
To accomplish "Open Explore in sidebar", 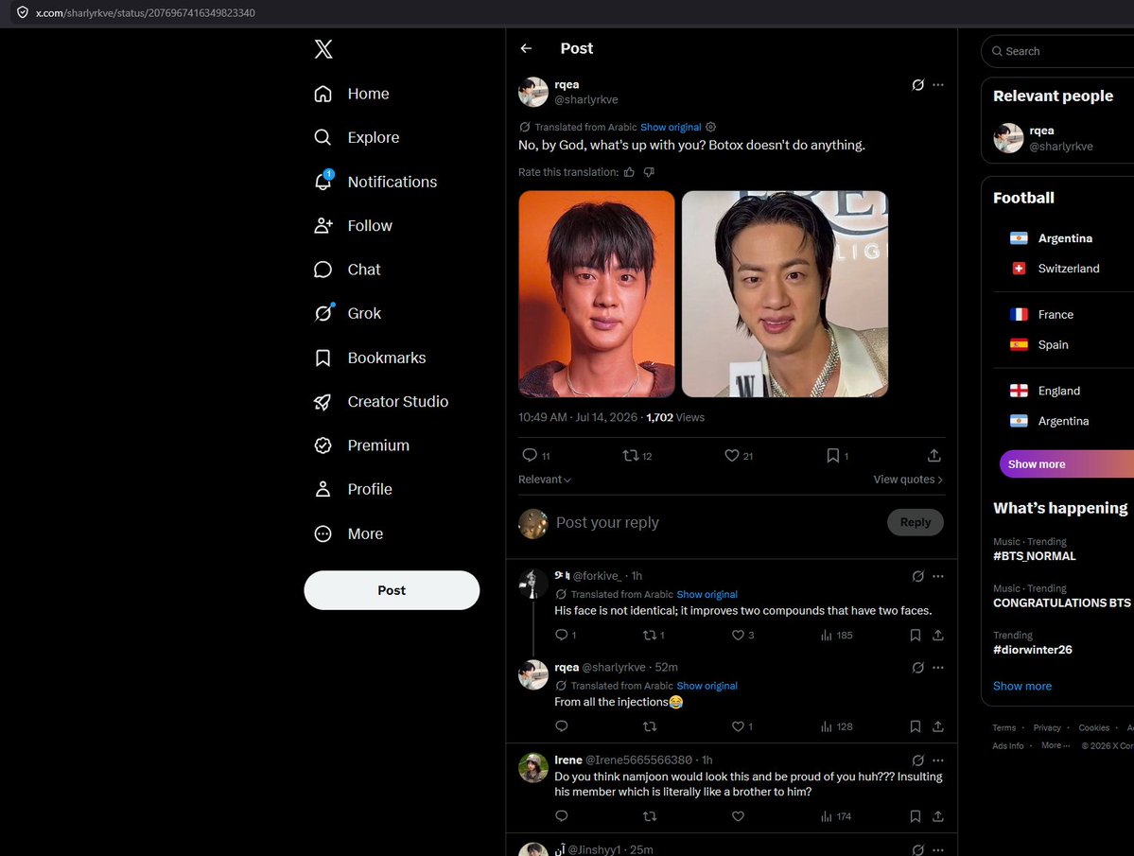I will point(358,137).
